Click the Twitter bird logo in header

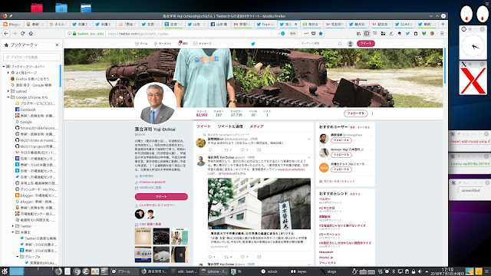click(x=253, y=44)
